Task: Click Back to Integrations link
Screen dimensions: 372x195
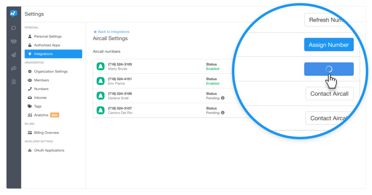Action: (x=112, y=32)
